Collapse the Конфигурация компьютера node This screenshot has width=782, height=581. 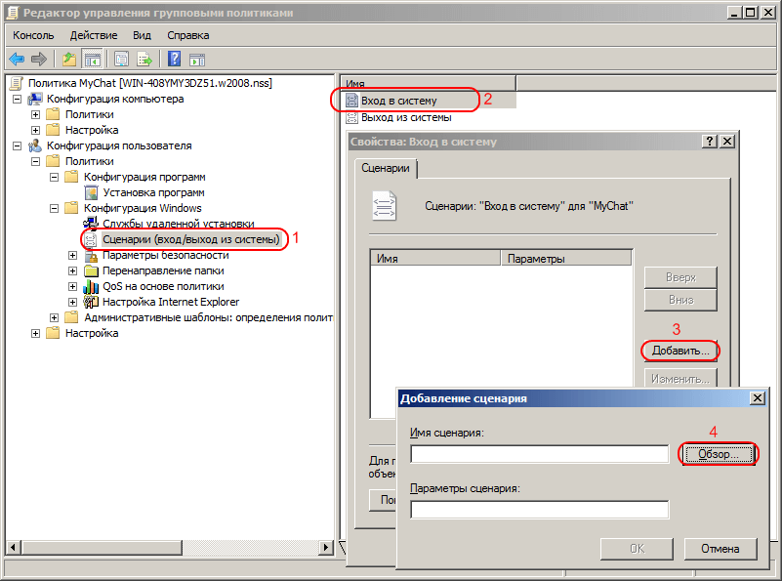pos(18,99)
